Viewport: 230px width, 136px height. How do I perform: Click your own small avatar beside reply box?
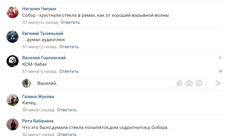coord(27,83)
